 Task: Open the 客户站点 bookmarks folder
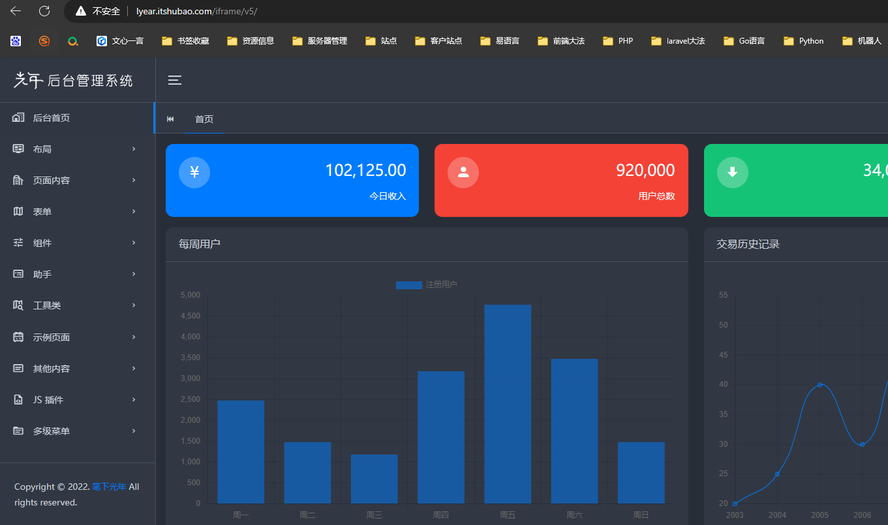(438, 41)
